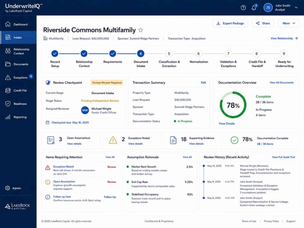This screenshot has width=304, height=228.
Task: Open View Full Audit Trail
Action: 284,157
